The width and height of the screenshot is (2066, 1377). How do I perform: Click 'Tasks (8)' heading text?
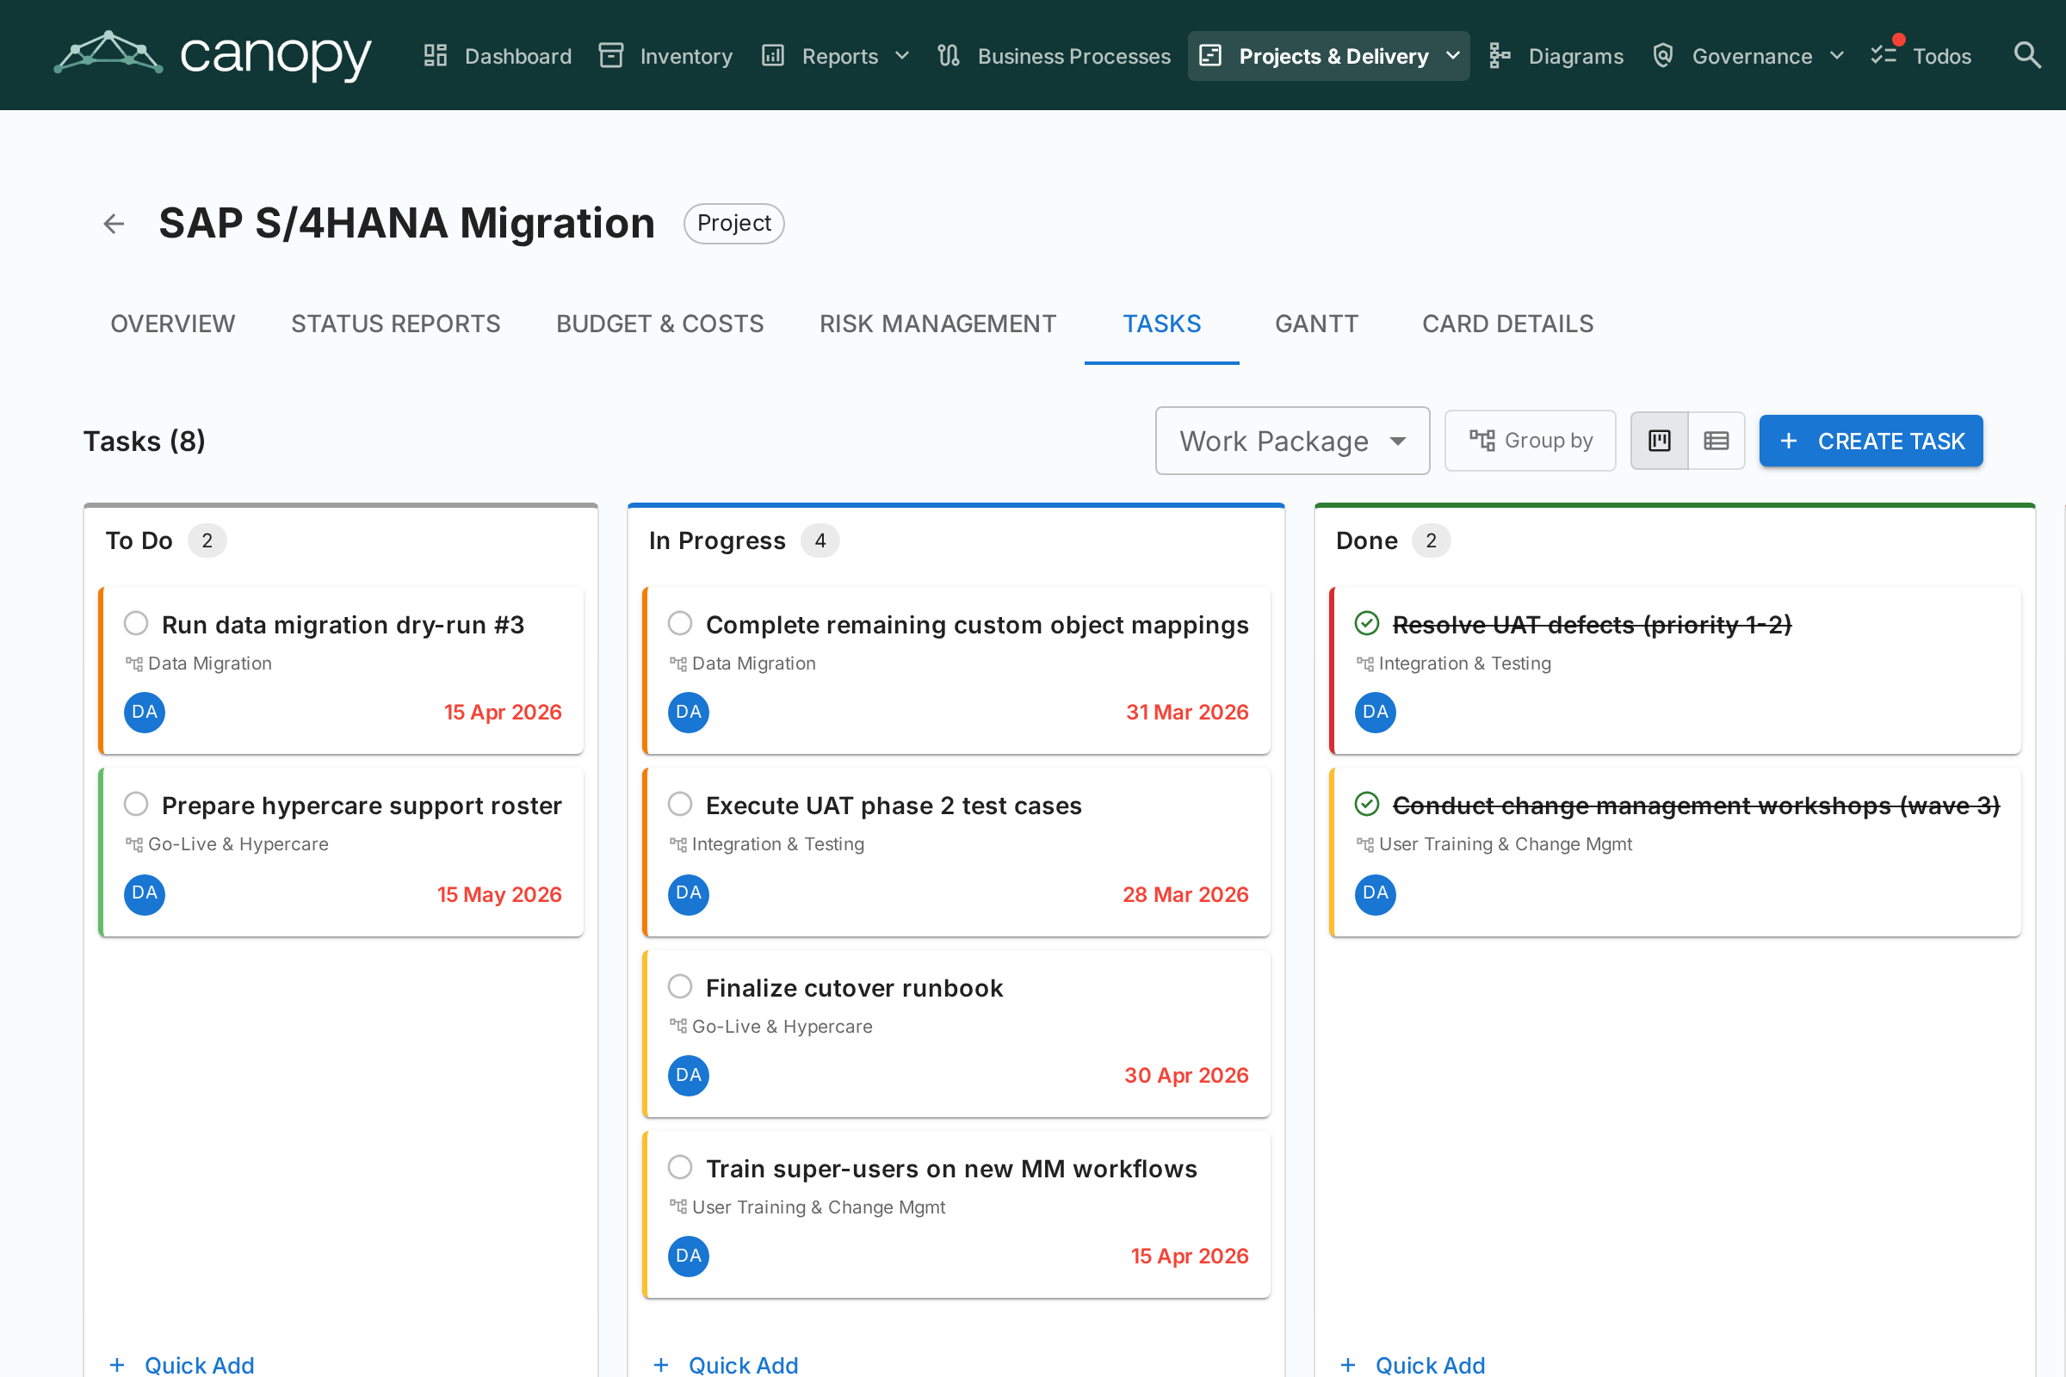click(145, 441)
